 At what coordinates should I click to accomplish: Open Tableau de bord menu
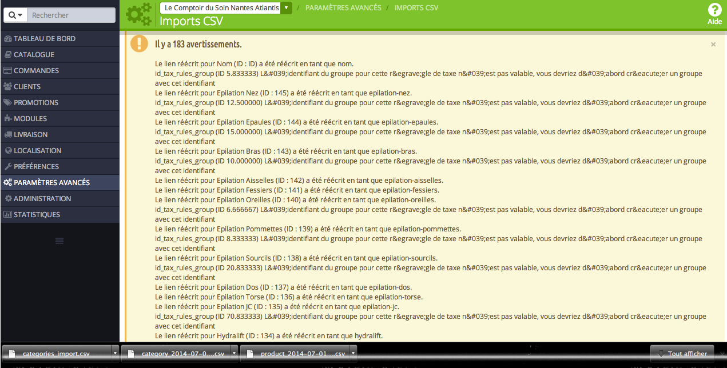click(60, 39)
